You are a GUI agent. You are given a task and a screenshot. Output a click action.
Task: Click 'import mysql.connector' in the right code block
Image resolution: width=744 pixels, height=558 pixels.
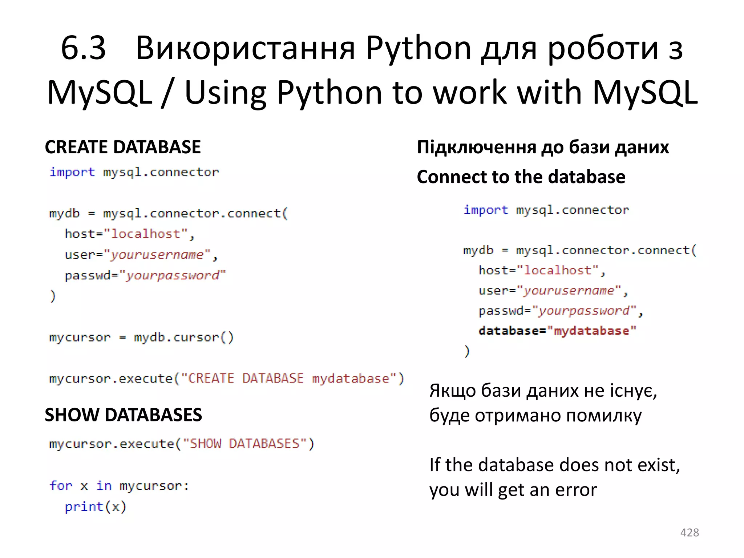pos(546,210)
